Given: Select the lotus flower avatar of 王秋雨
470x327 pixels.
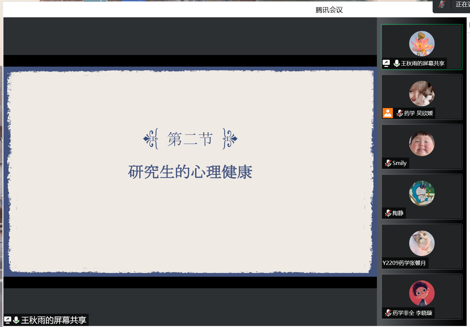Looking at the screenshot, I should 422,43.
